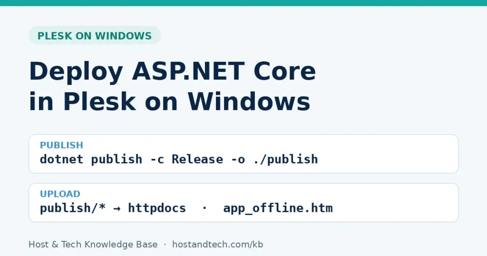Screen dimensions: 487x256
Task: Click the 'PLESK ON WINDOWS' badge
Action: click(x=95, y=35)
